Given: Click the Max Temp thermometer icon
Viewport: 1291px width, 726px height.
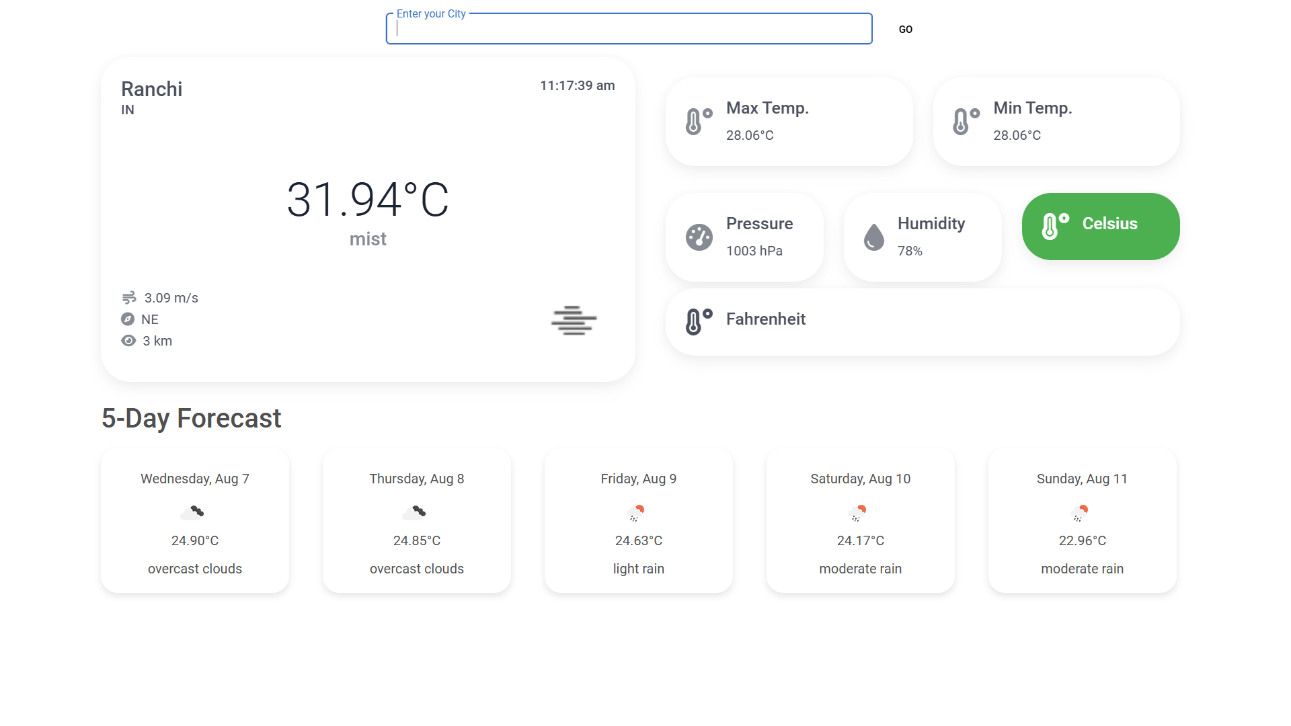Looking at the screenshot, I should (698, 122).
